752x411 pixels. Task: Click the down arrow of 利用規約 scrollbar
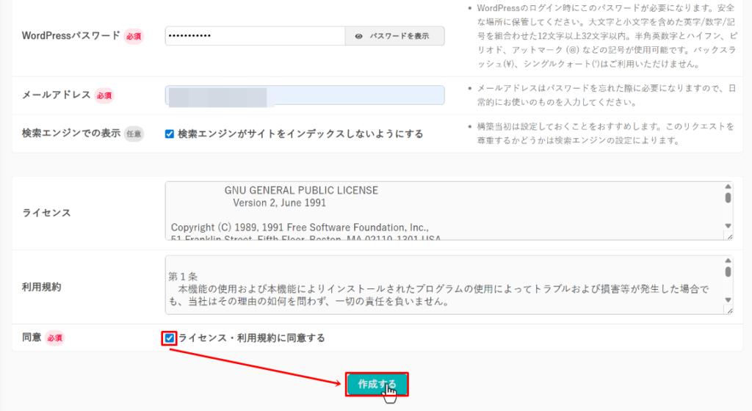(728, 299)
